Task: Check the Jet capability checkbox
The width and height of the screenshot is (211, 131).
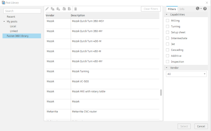Action: point(168,44)
